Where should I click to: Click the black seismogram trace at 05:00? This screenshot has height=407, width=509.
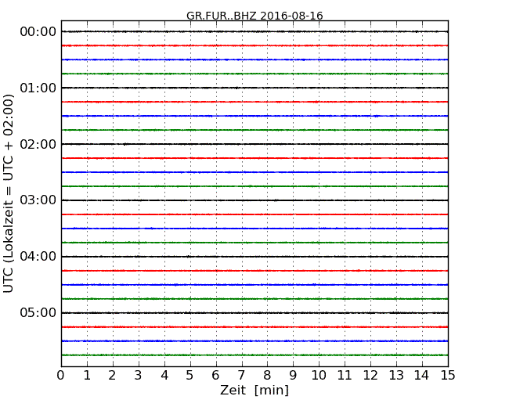(254, 313)
